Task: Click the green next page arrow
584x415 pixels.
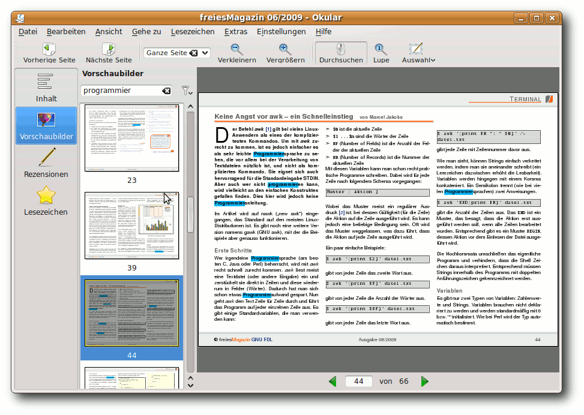Action: click(424, 381)
